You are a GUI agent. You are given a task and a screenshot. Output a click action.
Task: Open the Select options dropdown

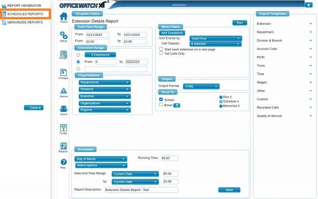point(101,165)
